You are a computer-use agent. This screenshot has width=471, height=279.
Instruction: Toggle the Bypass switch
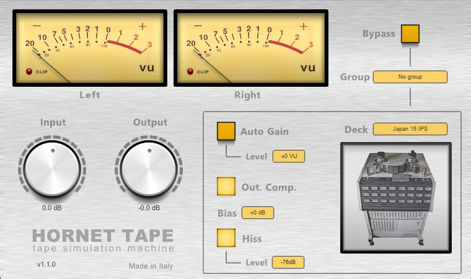pos(410,33)
